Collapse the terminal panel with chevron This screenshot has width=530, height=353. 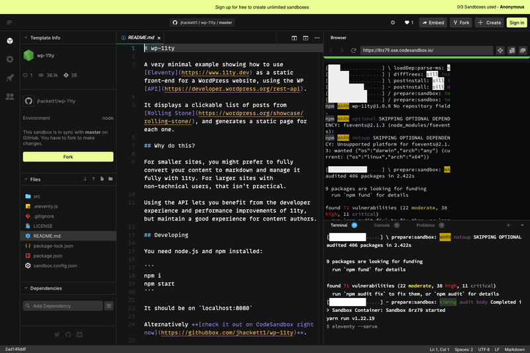coord(522,225)
